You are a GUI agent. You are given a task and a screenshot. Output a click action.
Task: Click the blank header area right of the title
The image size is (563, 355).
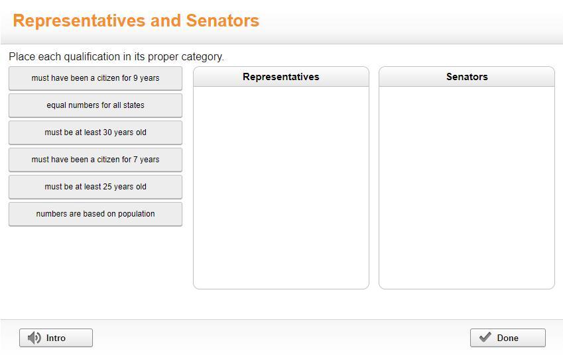click(411, 21)
